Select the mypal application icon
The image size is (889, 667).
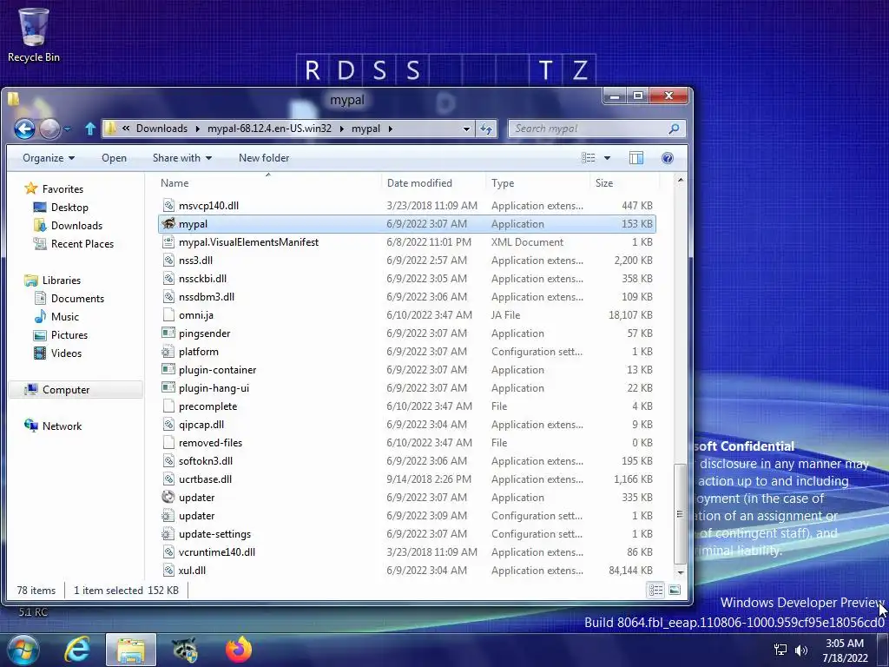(x=168, y=223)
